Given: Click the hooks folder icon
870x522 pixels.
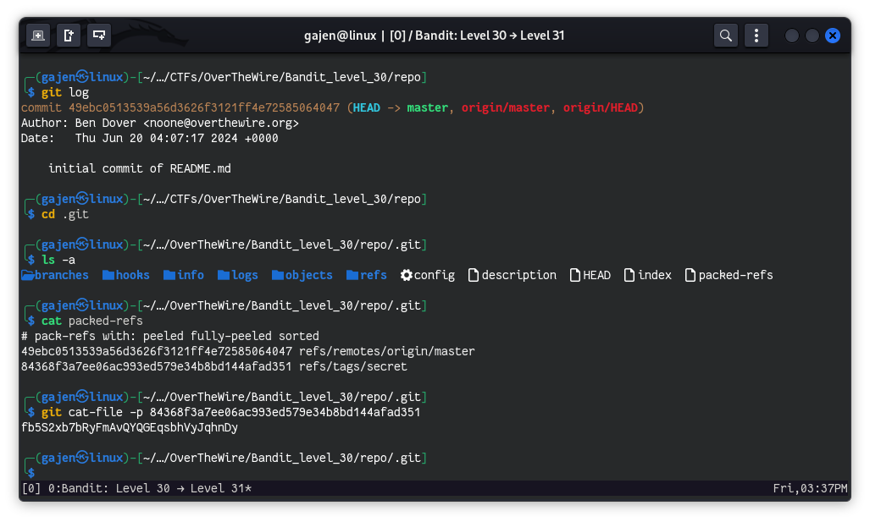Looking at the screenshot, I should [x=108, y=275].
